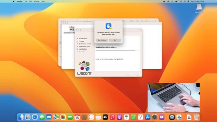
Task: Open Maps from the dock
Action: pyautogui.click(x=56, y=117)
